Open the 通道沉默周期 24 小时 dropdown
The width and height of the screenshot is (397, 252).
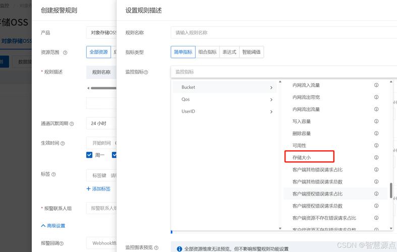point(101,123)
